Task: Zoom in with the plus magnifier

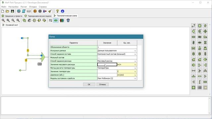Action: pyautogui.click(x=8, y=20)
